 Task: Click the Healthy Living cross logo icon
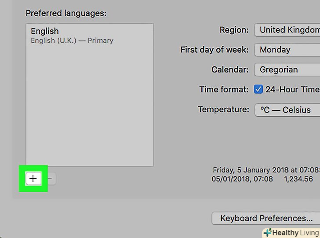[x=267, y=232]
